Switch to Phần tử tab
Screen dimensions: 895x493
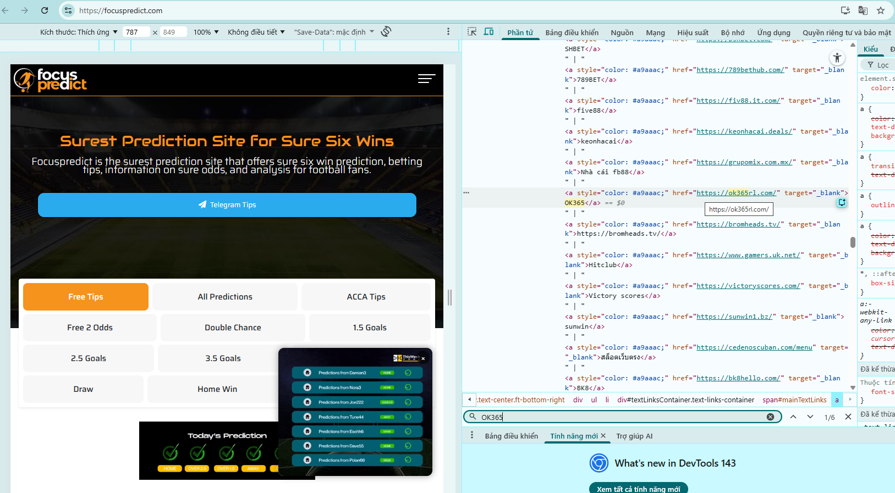click(520, 32)
